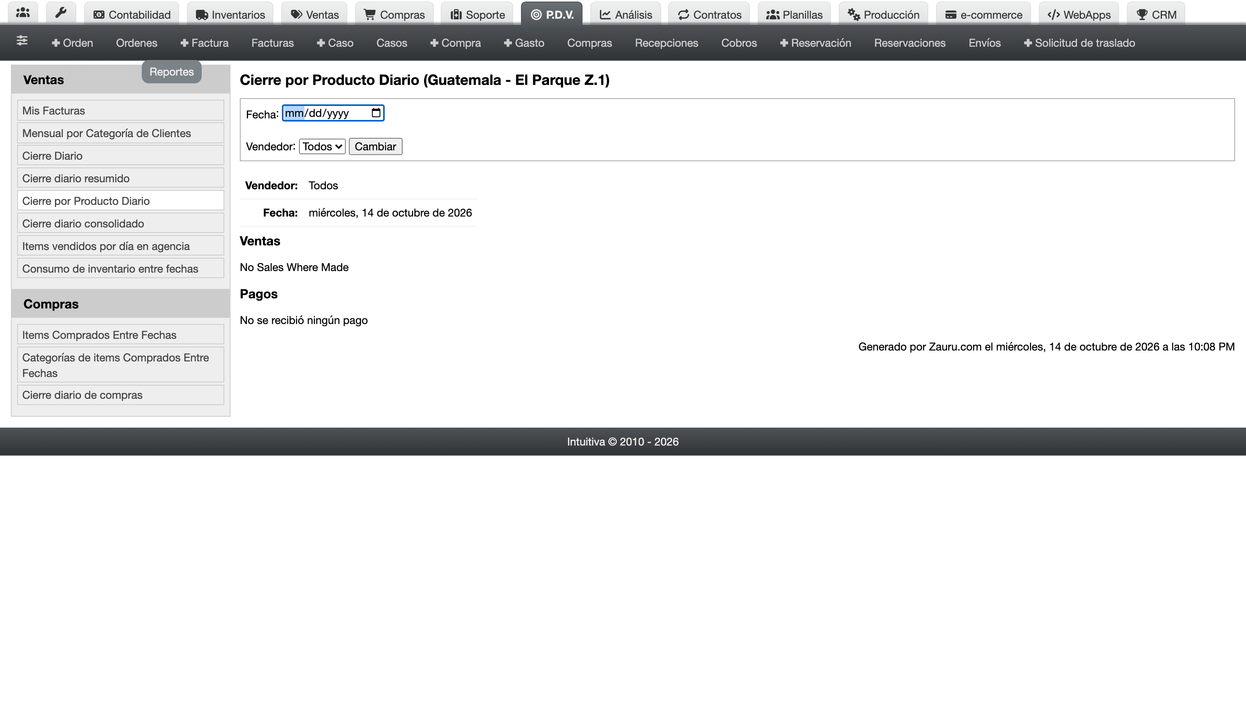The height and width of the screenshot is (701, 1246).
Task: Click the Reportes badge
Action: click(172, 72)
